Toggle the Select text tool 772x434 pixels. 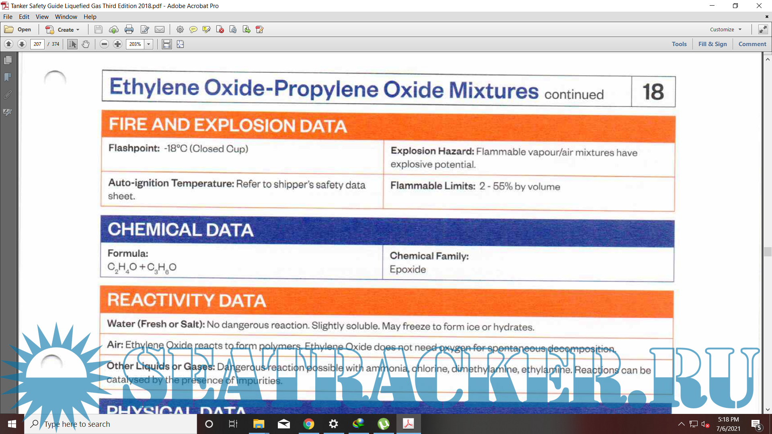click(x=72, y=44)
